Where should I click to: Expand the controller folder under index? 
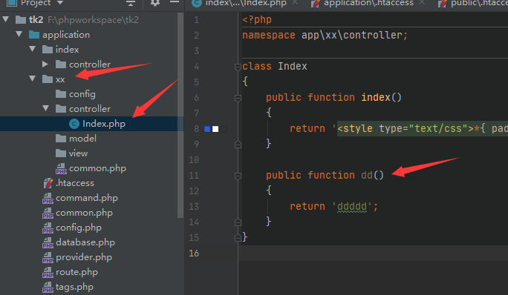click(45, 64)
